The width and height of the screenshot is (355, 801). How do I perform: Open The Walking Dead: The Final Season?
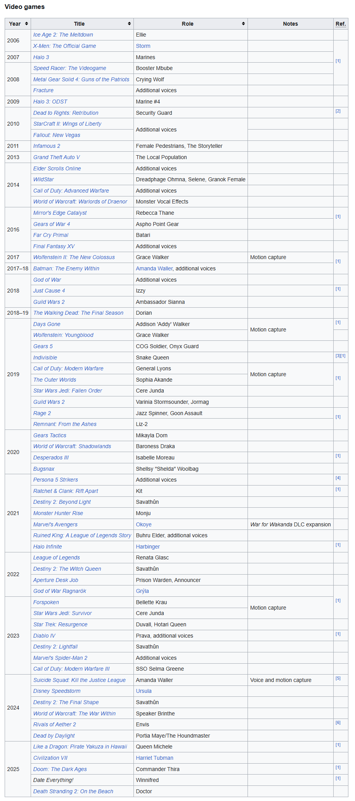click(78, 313)
